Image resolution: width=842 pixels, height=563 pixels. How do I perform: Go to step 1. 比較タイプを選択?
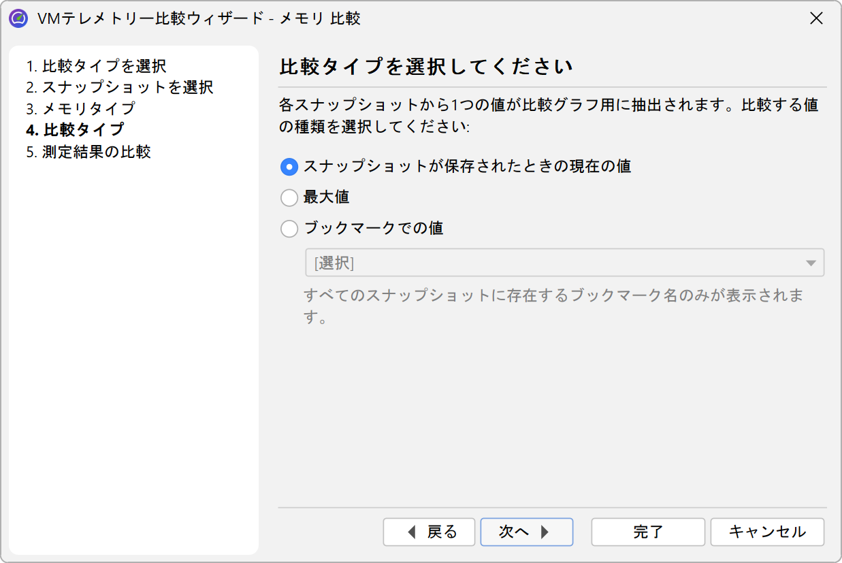[96, 66]
